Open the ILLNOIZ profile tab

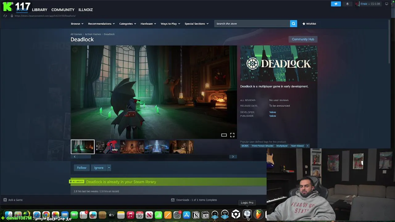point(85,10)
